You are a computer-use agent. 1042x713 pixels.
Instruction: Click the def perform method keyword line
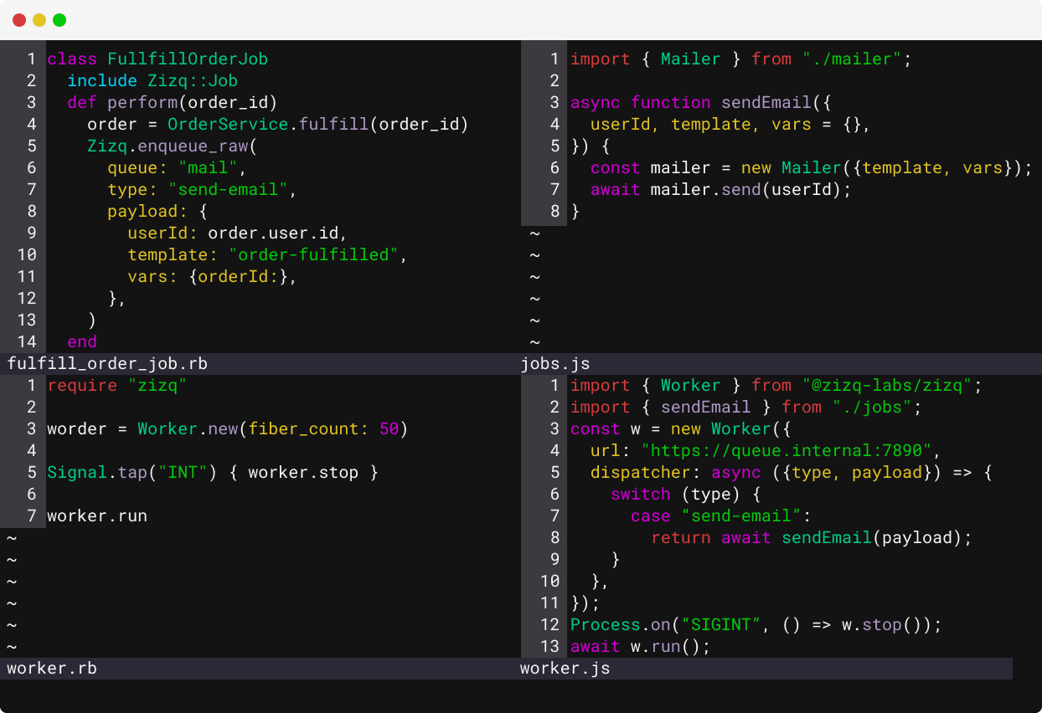[x=172, y=102]
